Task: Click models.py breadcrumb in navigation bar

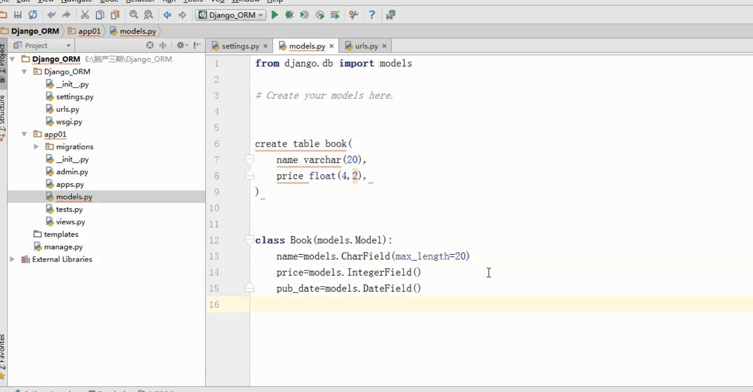Action: click(x=133, y=31)
